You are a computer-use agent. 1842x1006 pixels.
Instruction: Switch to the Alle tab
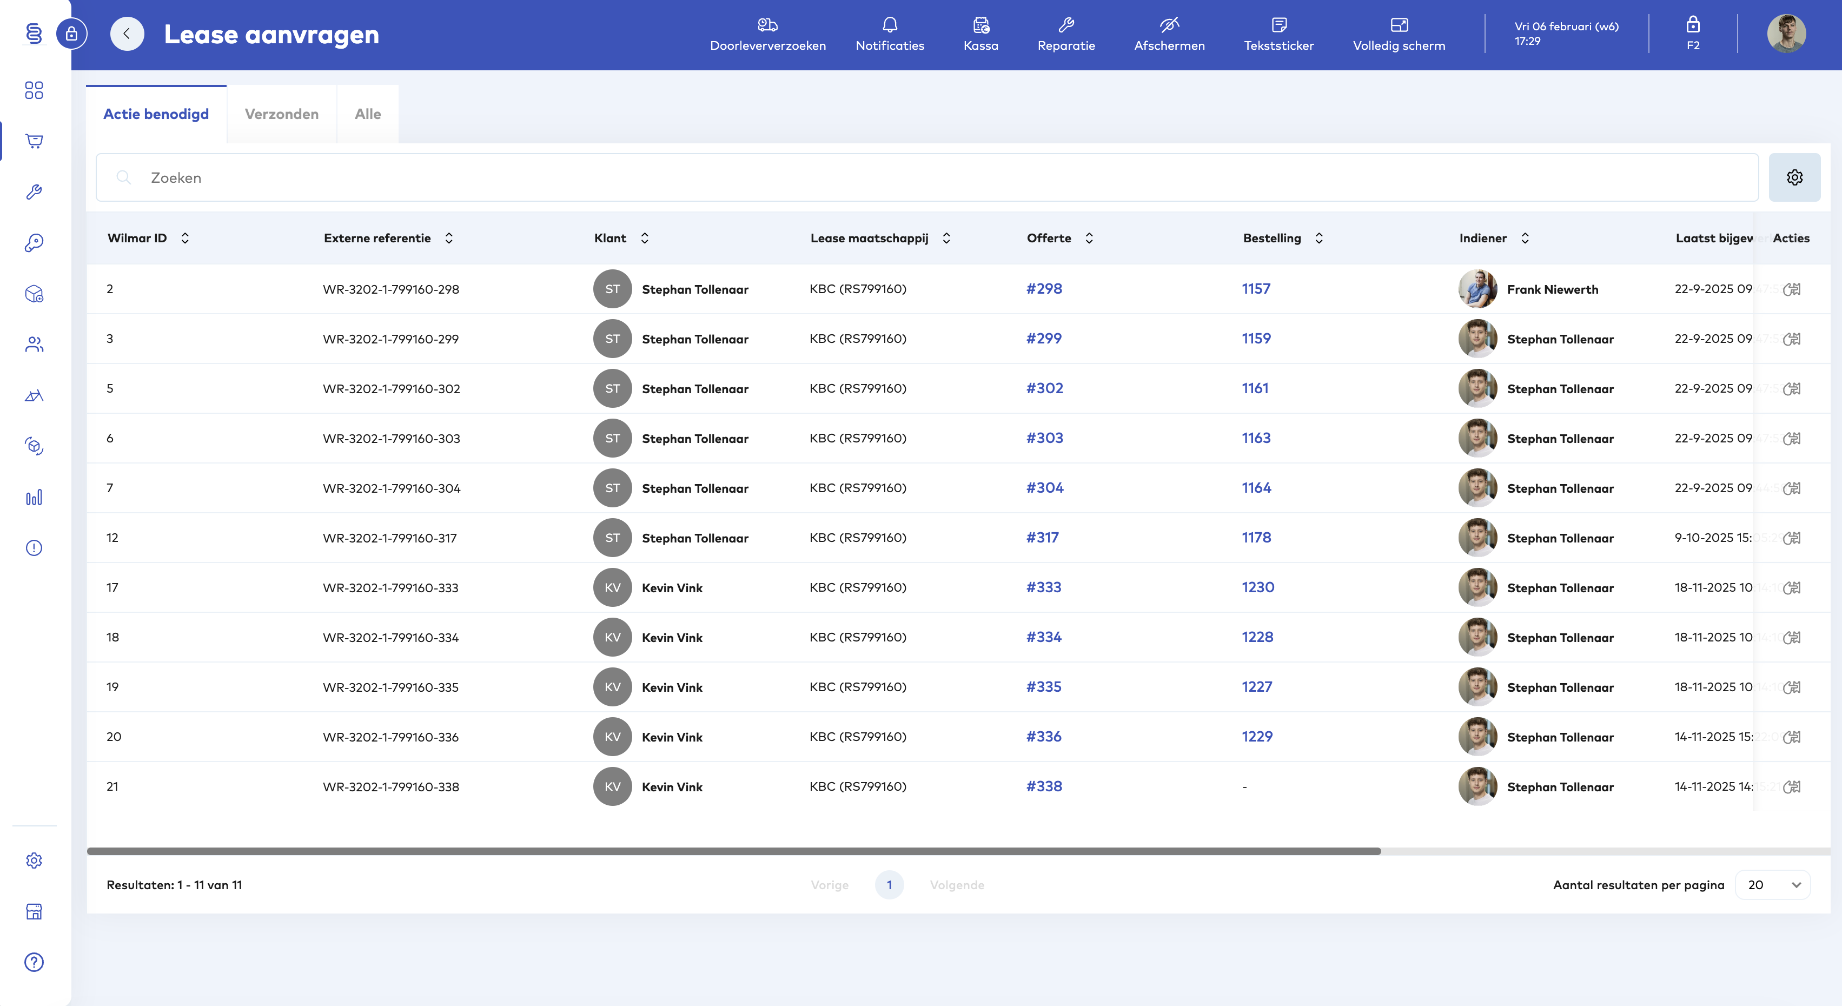[368, 115]
